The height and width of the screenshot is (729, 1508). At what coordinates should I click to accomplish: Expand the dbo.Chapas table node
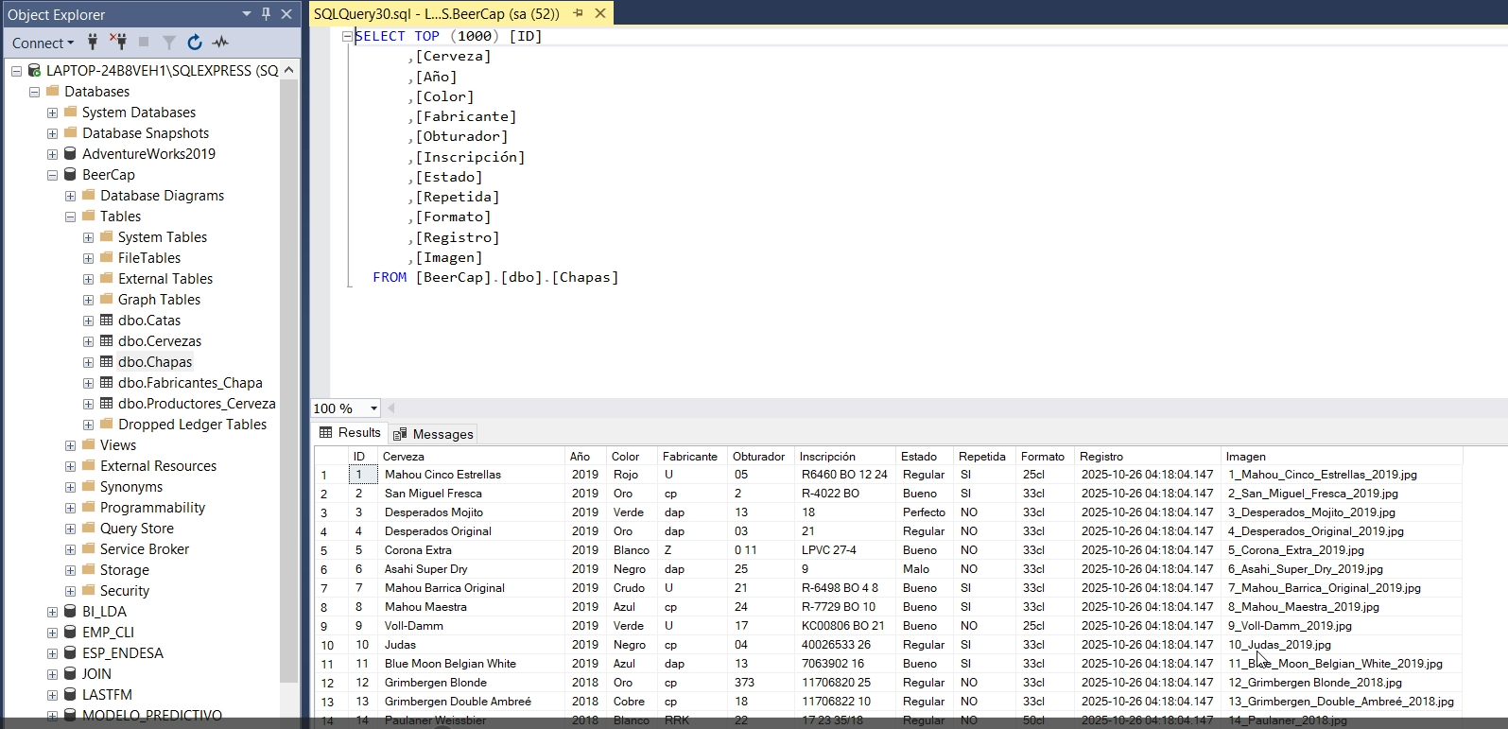point(88,362)
